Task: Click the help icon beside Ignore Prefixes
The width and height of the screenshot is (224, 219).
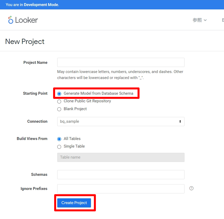Action: pyautogui.click(x=191, y=188)
